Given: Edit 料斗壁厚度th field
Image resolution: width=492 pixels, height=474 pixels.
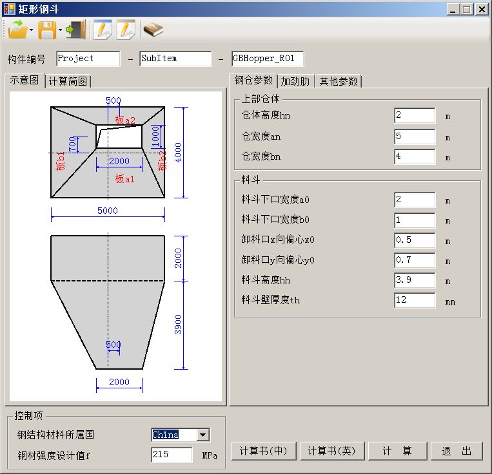Looking at the screenshot, I should [415, 300].
